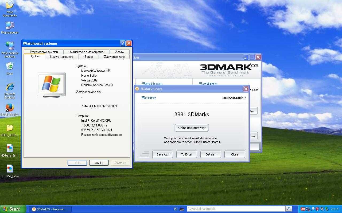Click Close button in 3DMark Score
This screenshot has width=342, height=213.
click(235, 154)
